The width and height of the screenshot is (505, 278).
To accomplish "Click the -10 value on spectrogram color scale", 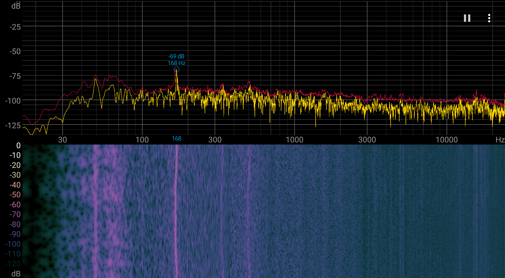I will (x=15, y=155).
